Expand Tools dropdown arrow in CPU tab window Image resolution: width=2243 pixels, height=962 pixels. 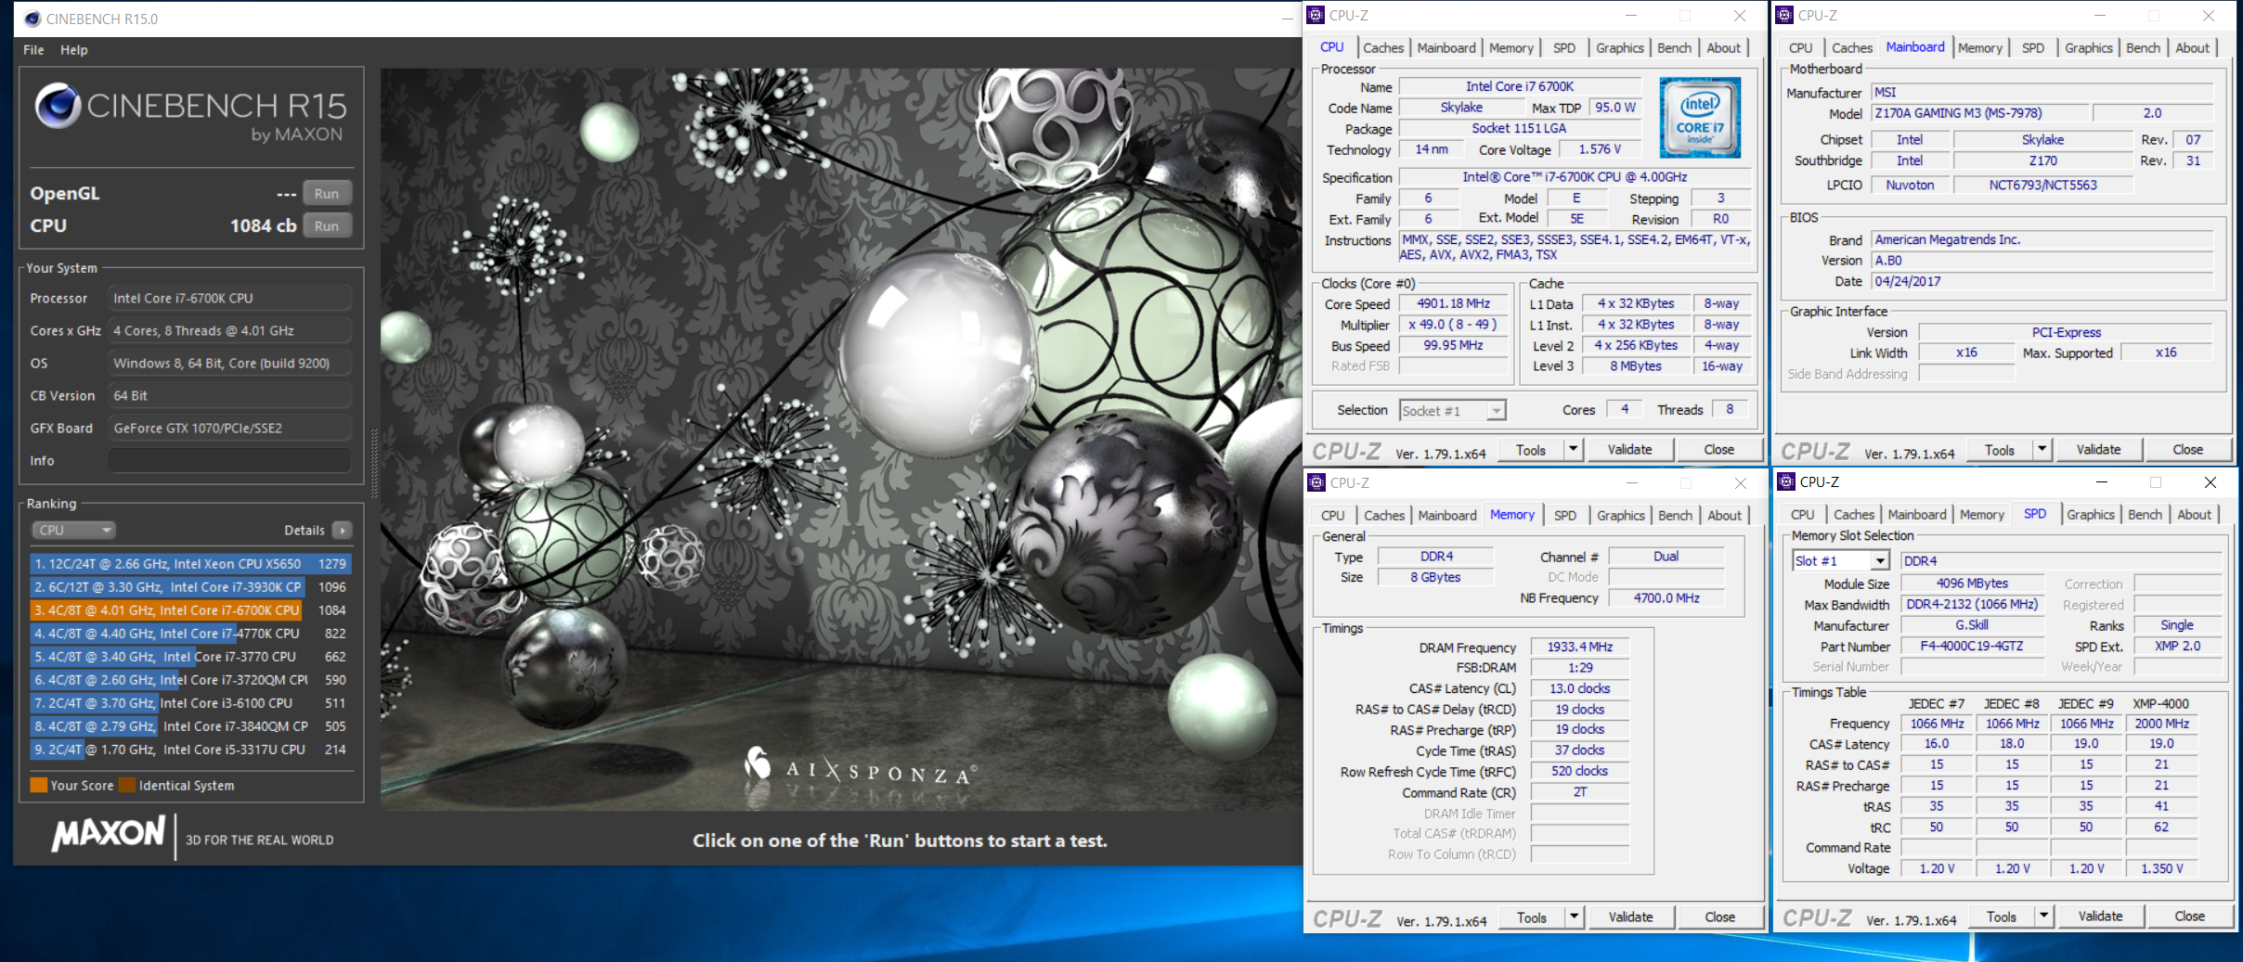(1573, 450)
